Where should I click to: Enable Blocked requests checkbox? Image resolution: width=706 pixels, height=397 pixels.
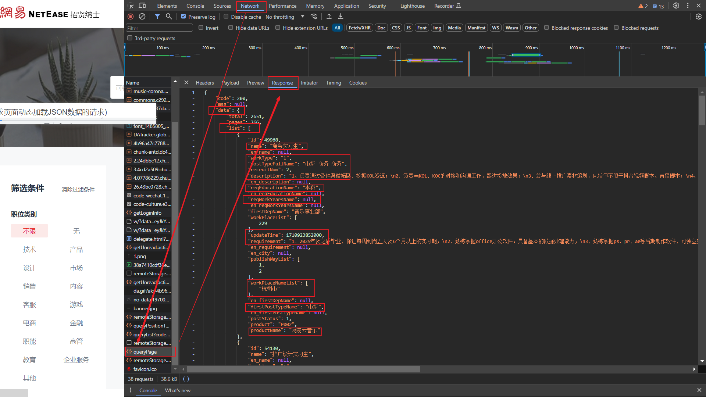[616, 28]
